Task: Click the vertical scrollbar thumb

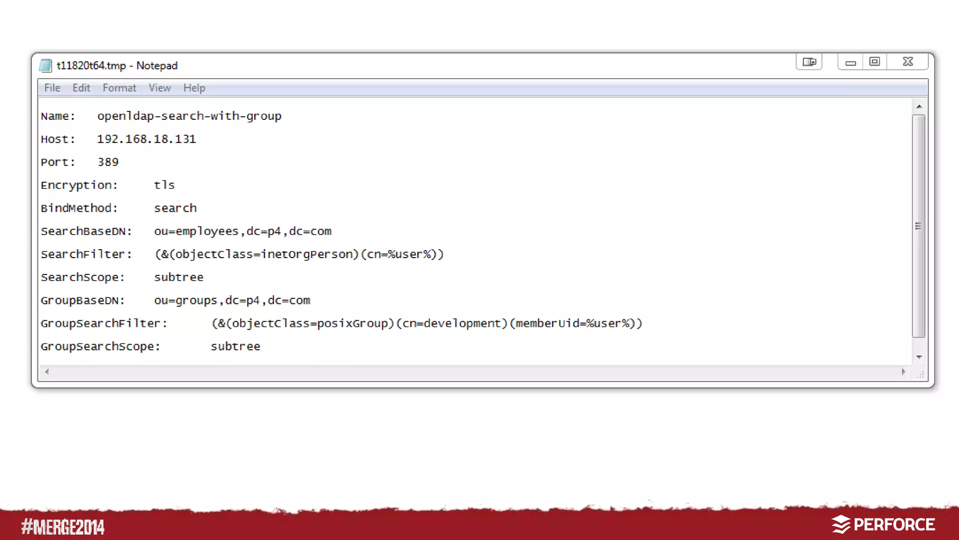Action: (919, 226)
